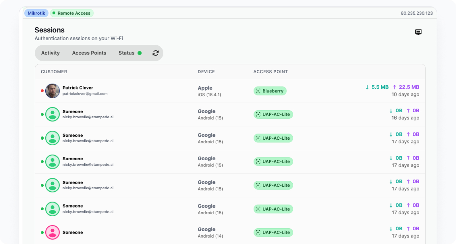Viewport: 456px width, 244px height.
Task: Select Patrick Clover customer name
Action: click(x=78, y=88)
